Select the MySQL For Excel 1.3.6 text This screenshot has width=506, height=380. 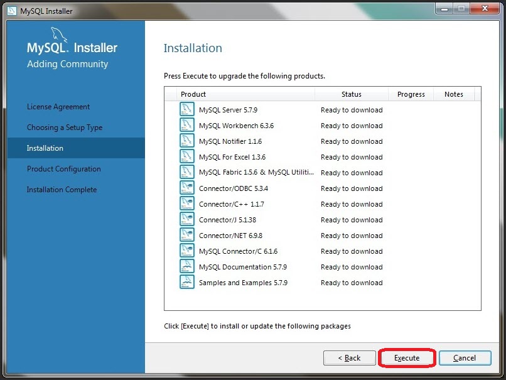pyautogui.click(x=232, y=157)
